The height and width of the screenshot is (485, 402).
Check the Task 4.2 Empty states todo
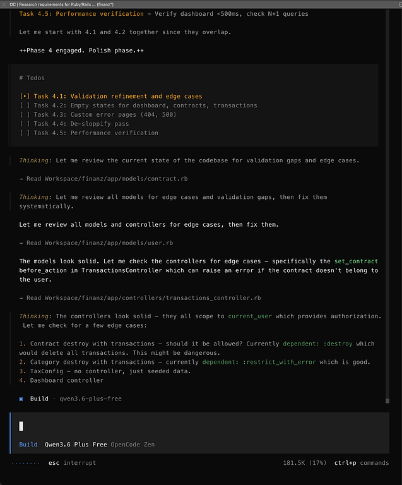[25, 105]
